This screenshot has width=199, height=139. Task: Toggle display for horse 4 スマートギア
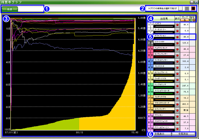click(177, 43)
